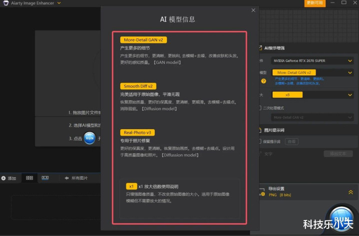Viewport: 359px width, 236px height.
Task: Click the 专用于照片修复 heading text
Action: click(135, 141)
